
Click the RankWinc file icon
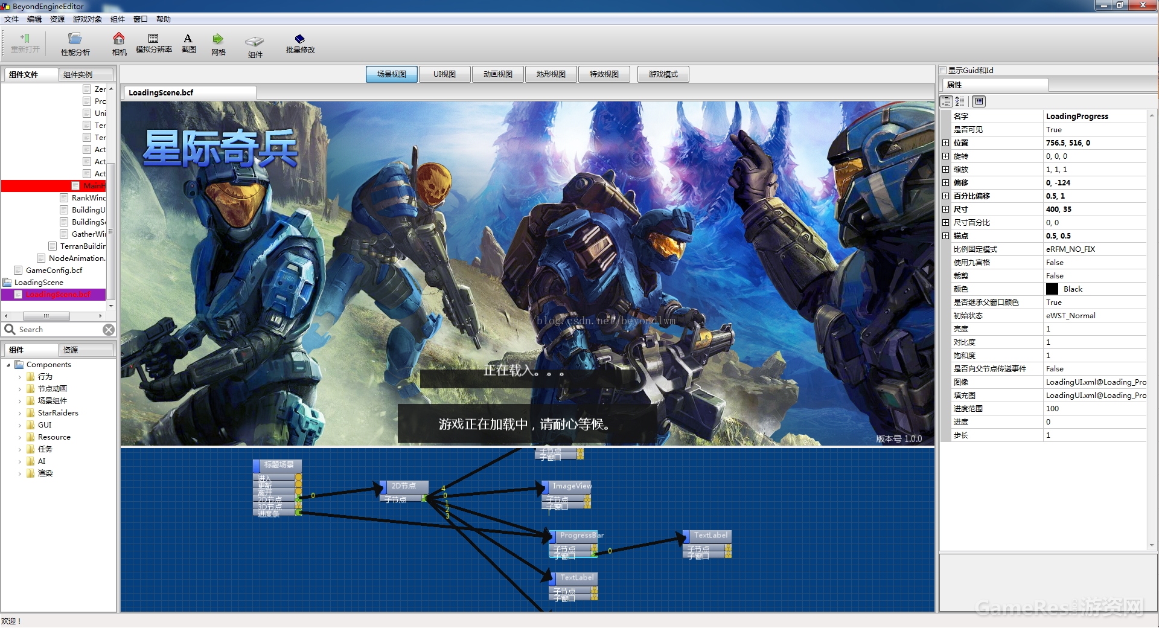coord(64,197)
